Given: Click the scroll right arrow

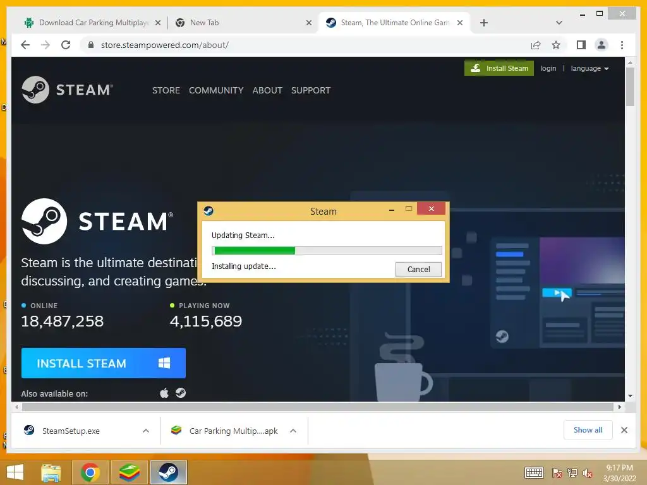Looking at the screenshot, I should click(619, 407).
